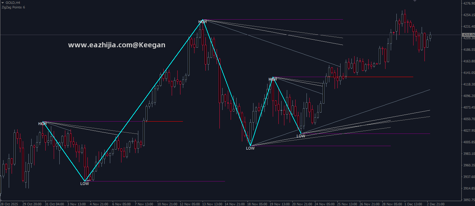Image resolution: width=475 pixels, height=206 pixels.
Task: Click the 20 Nov 21:00 time label
Action: click(302, 204)
